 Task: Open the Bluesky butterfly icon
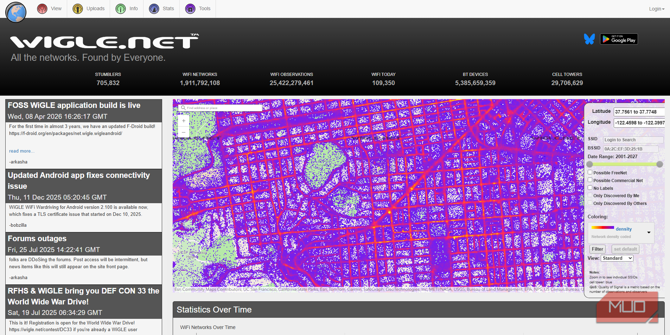(589, 39)
